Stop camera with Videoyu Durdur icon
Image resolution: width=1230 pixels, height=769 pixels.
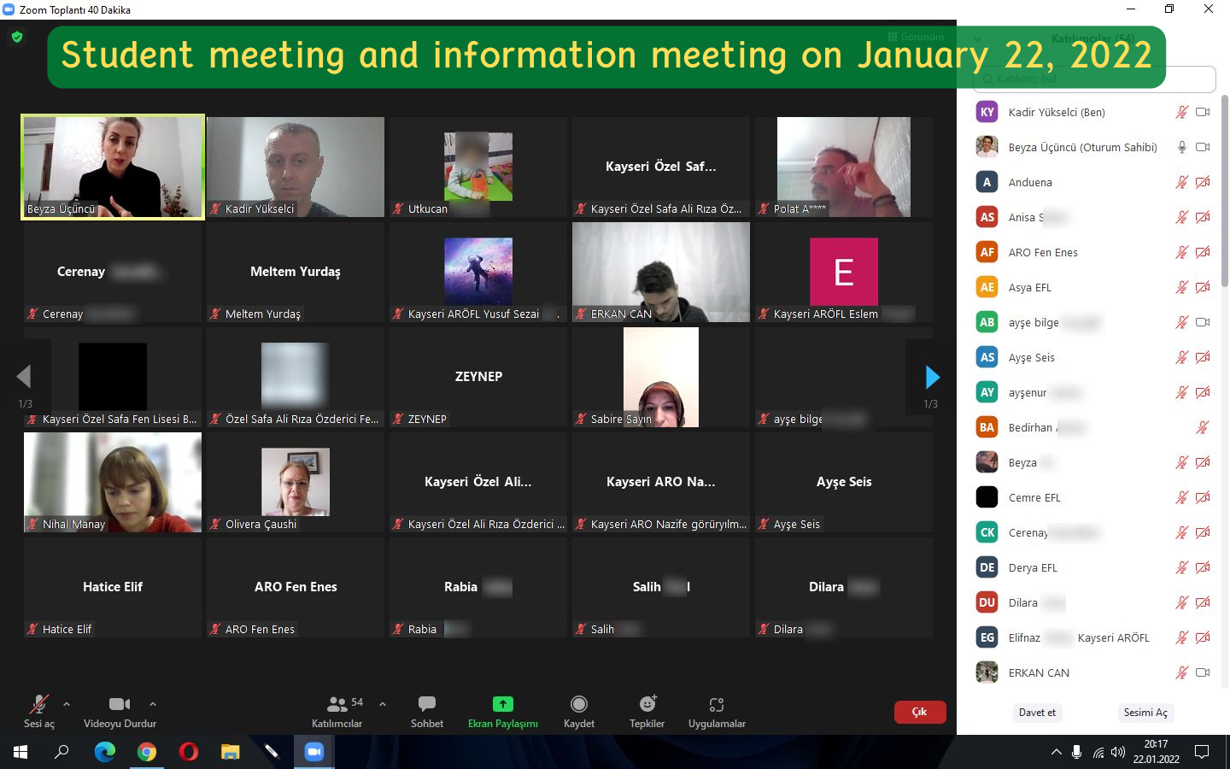tap(120, 704)
